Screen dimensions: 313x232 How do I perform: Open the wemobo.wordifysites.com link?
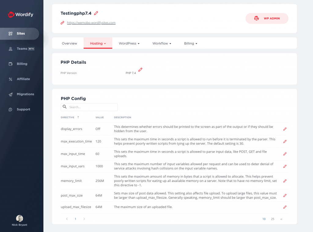[91, 23]
